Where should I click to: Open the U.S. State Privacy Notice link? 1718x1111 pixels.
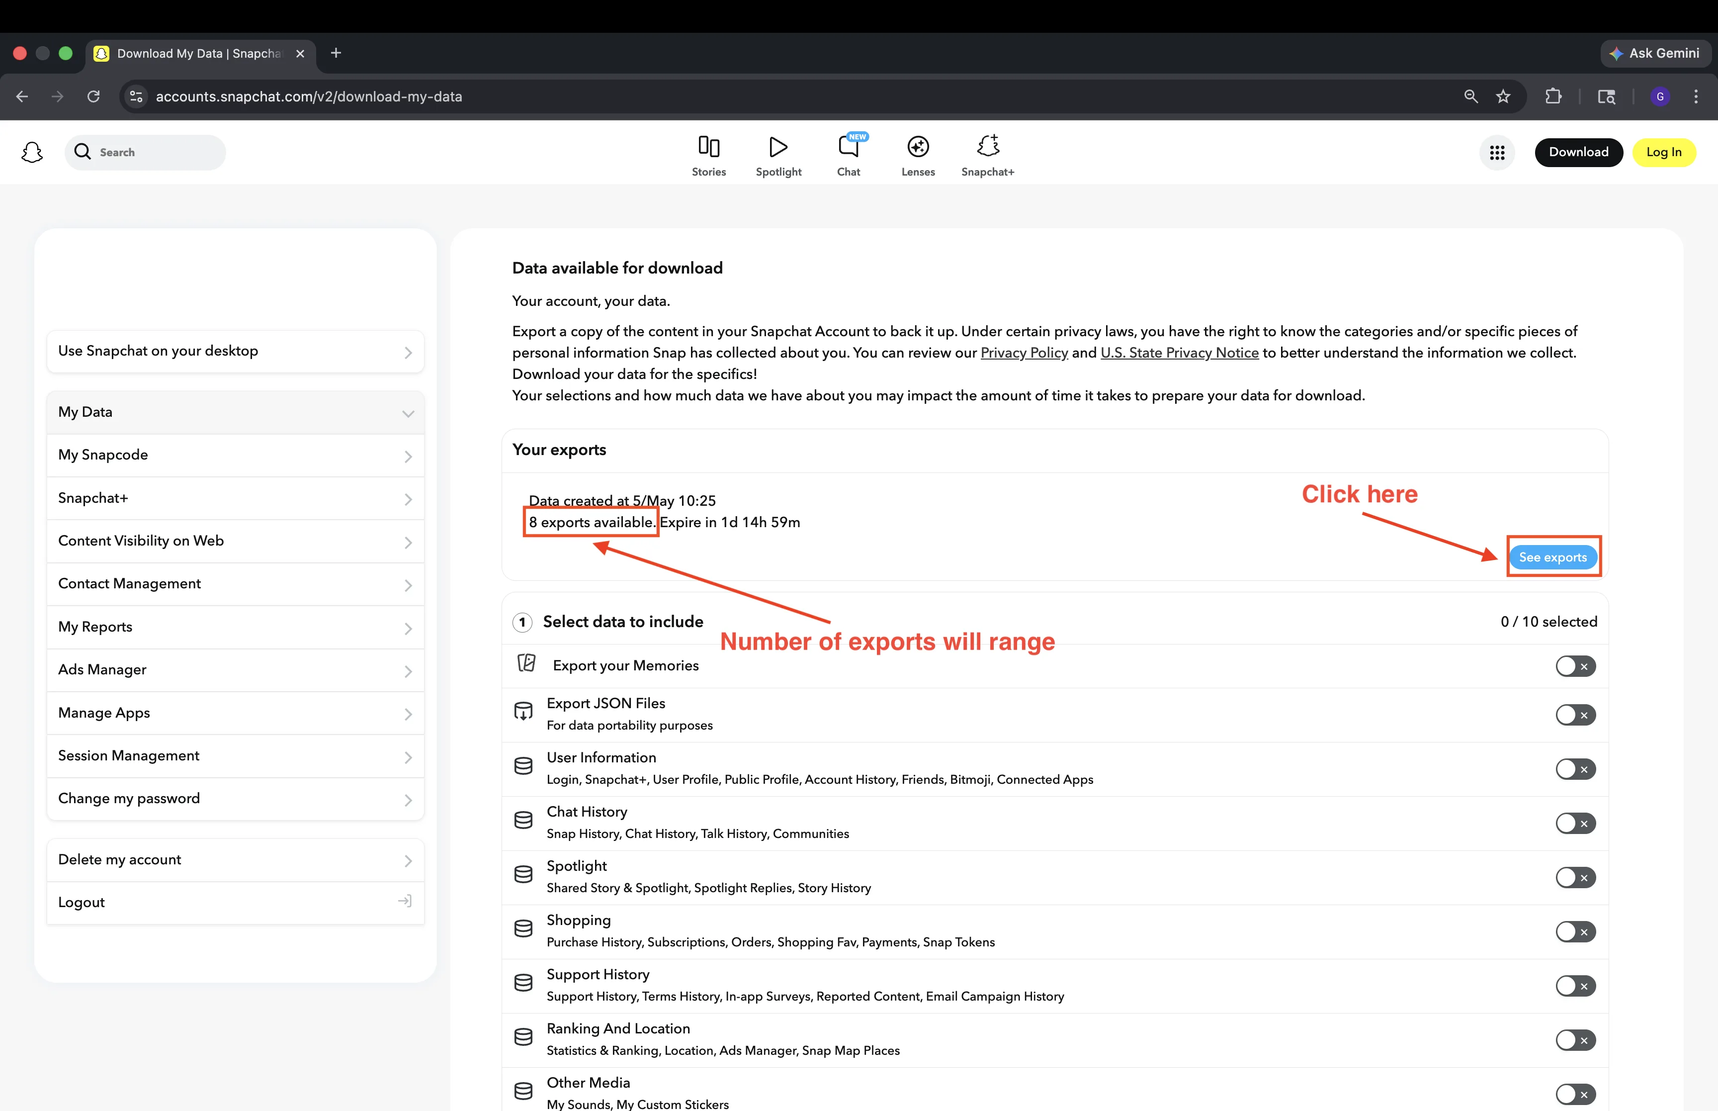click(1180, 353)
